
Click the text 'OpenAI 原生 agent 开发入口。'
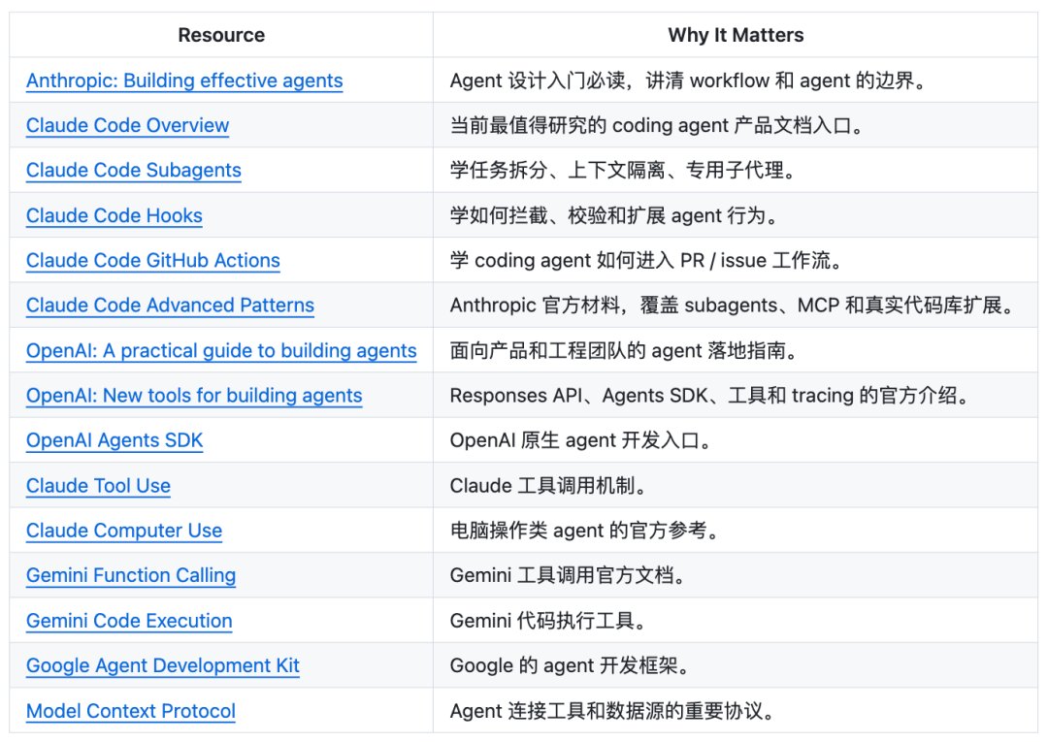coord(581,440)
